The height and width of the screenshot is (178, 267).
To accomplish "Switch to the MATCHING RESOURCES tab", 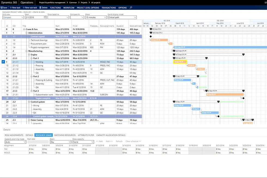I will coord(65,135).
